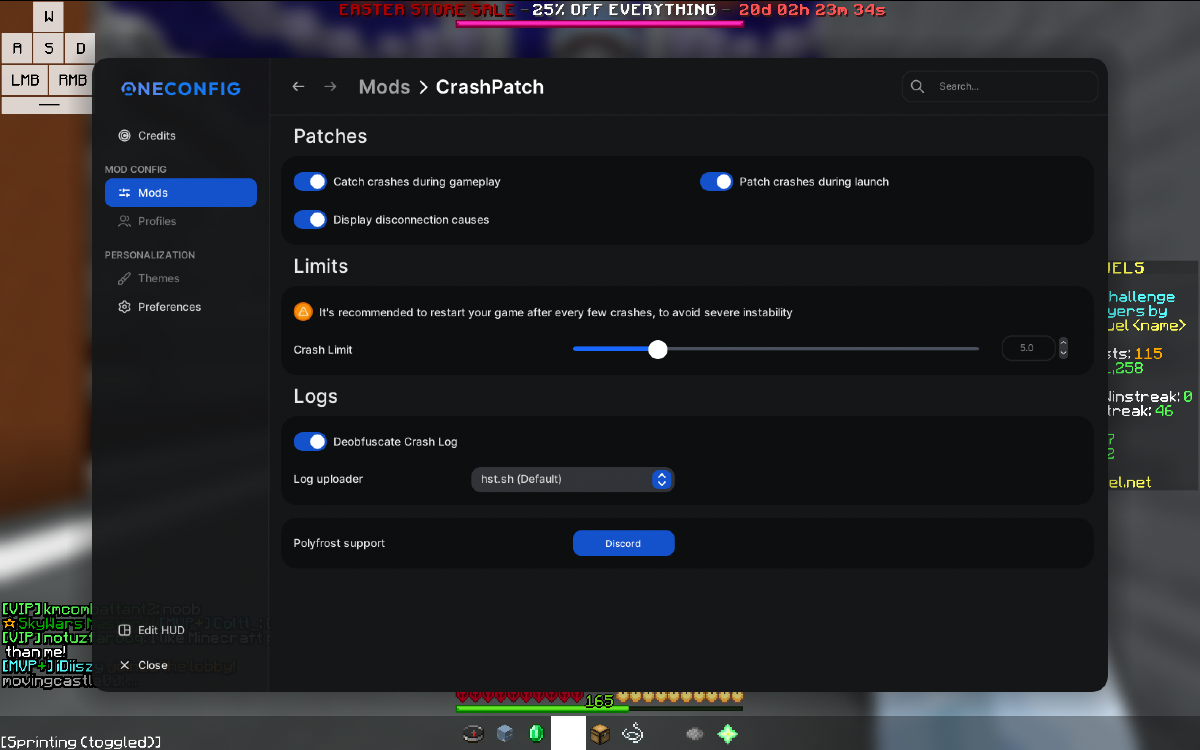Decrease Crash Limit with stepper down arrow
The image size is (1200, 750).
[x=1063, y=353]
